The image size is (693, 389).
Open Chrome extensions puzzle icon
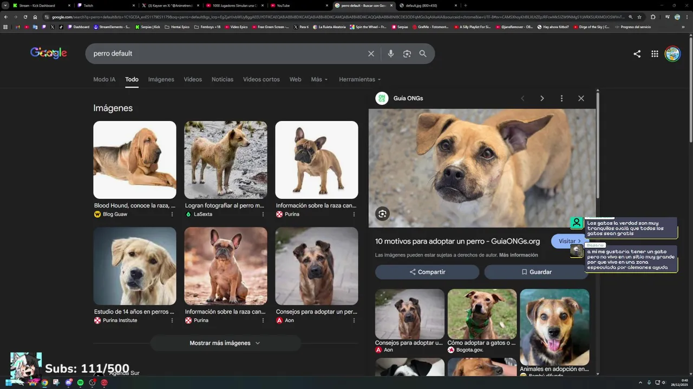[653, 17]
